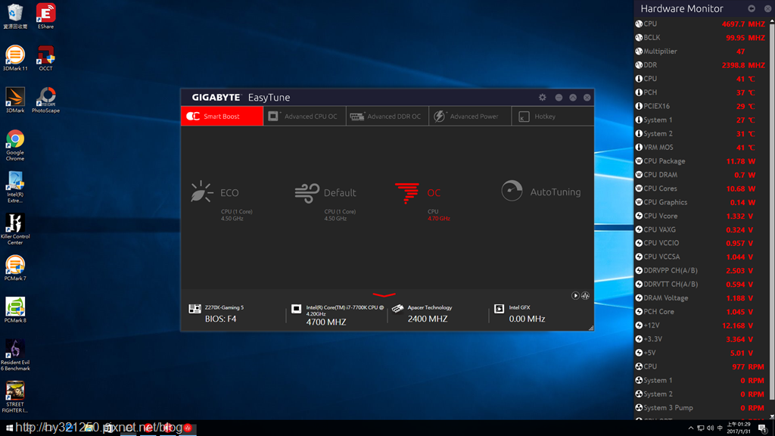The image size is (775, 436).
Task: Click the Hardware Monitor back arrow button
Action: tap(752, 8)
